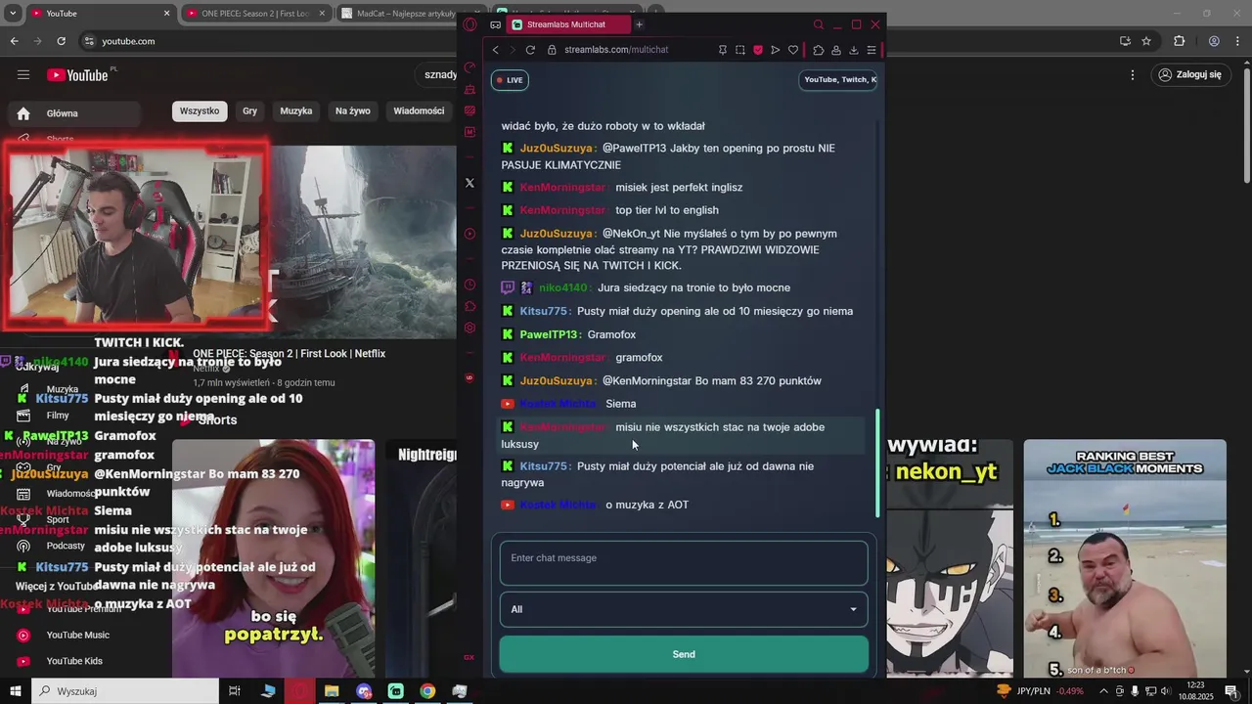The width and height of the screenshot is (1252, 704).
Task: Send the chat message with Send button
Action: tap(684, 654)
